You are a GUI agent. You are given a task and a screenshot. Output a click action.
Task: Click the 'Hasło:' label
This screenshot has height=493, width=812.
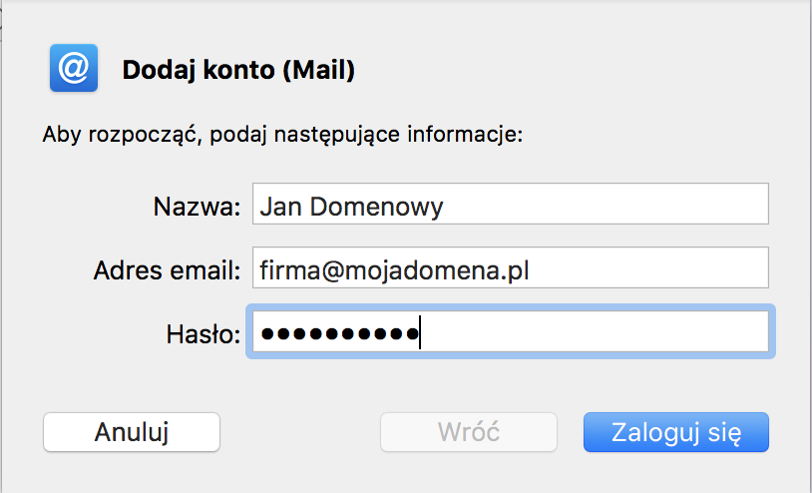click(x=203, y=334)
